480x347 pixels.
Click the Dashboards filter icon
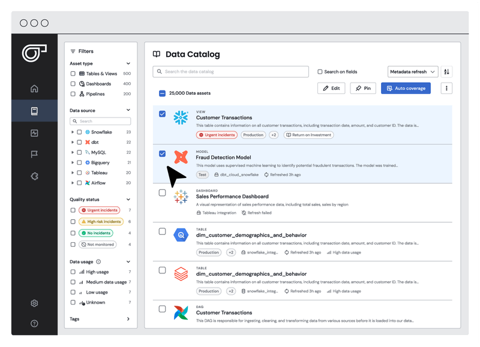[82, 84]
